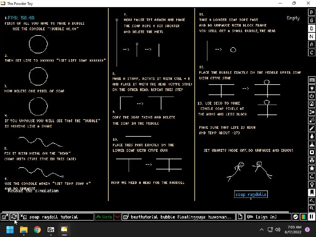This screenshot has width=316, height=237.
Task: Open the console with C button
Action: (x=312, y=52)
